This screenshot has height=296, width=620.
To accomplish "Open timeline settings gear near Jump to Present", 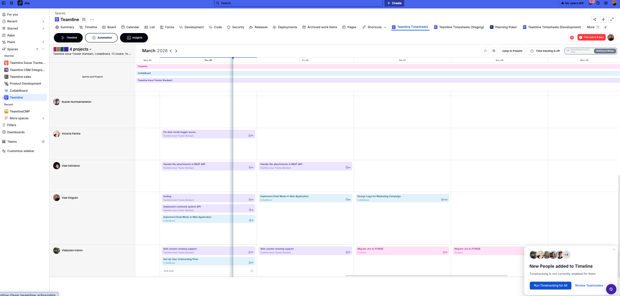I will click(494, 51).
